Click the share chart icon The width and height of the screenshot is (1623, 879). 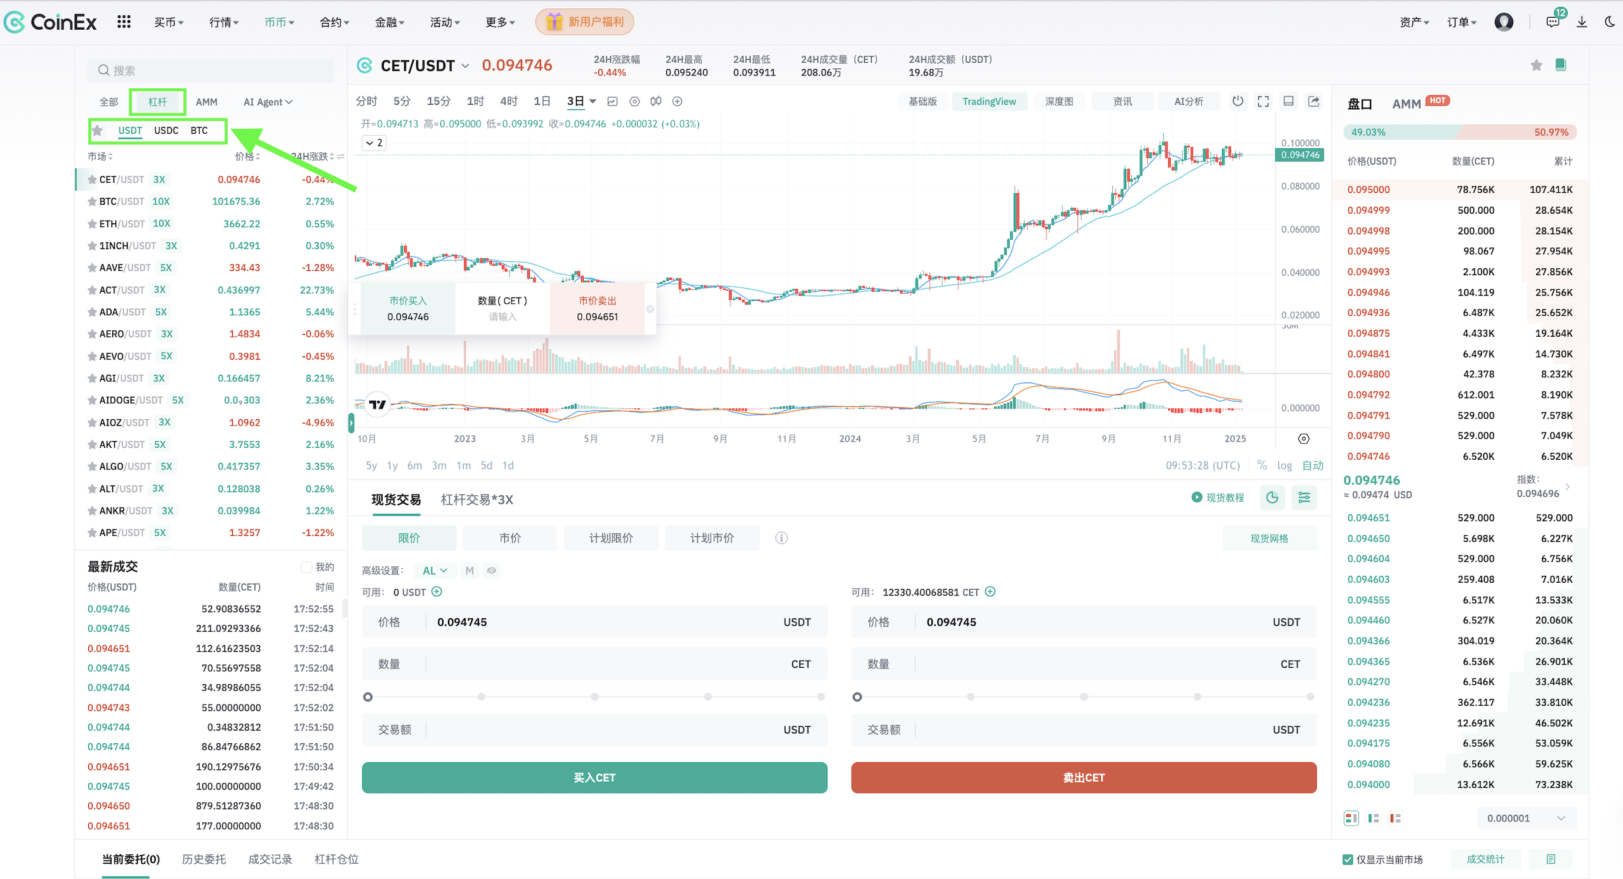[x=1313, y=101]
